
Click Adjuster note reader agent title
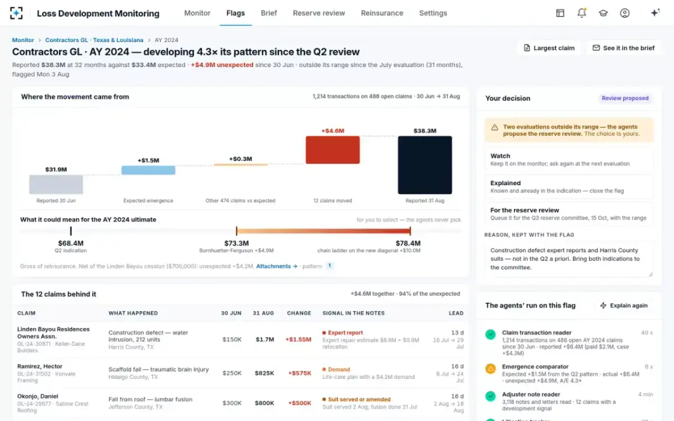coord(531,395)
